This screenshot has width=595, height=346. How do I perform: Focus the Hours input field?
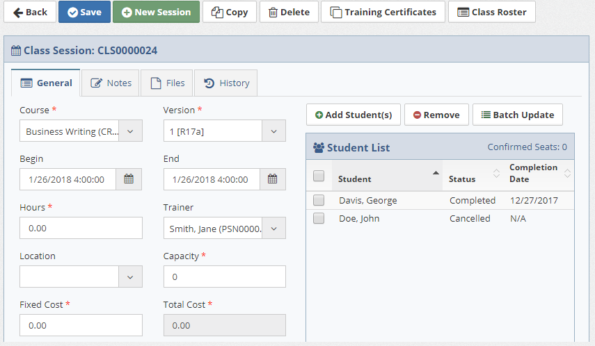point(81,228)
